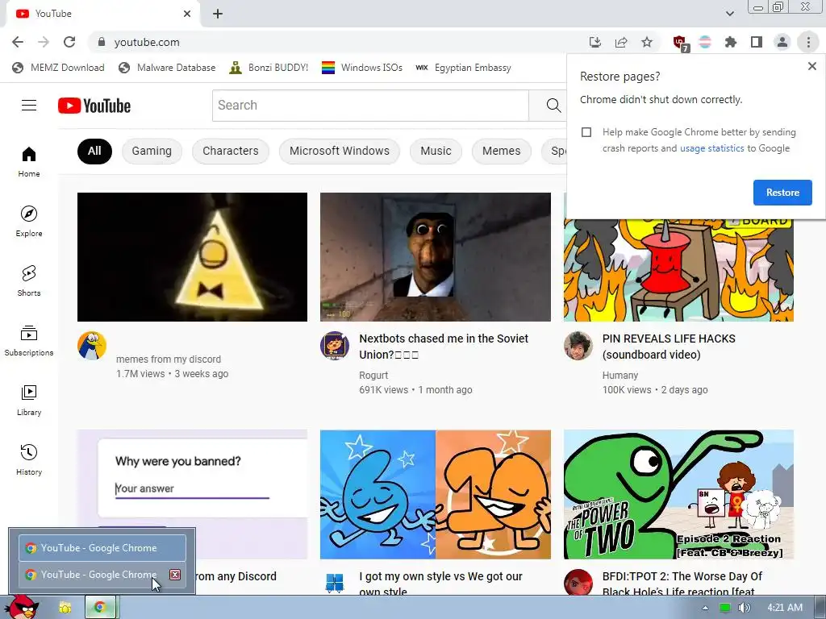826x619 pixels.
Task: Close the YouTube browser tab
Action: coord(187,14)
